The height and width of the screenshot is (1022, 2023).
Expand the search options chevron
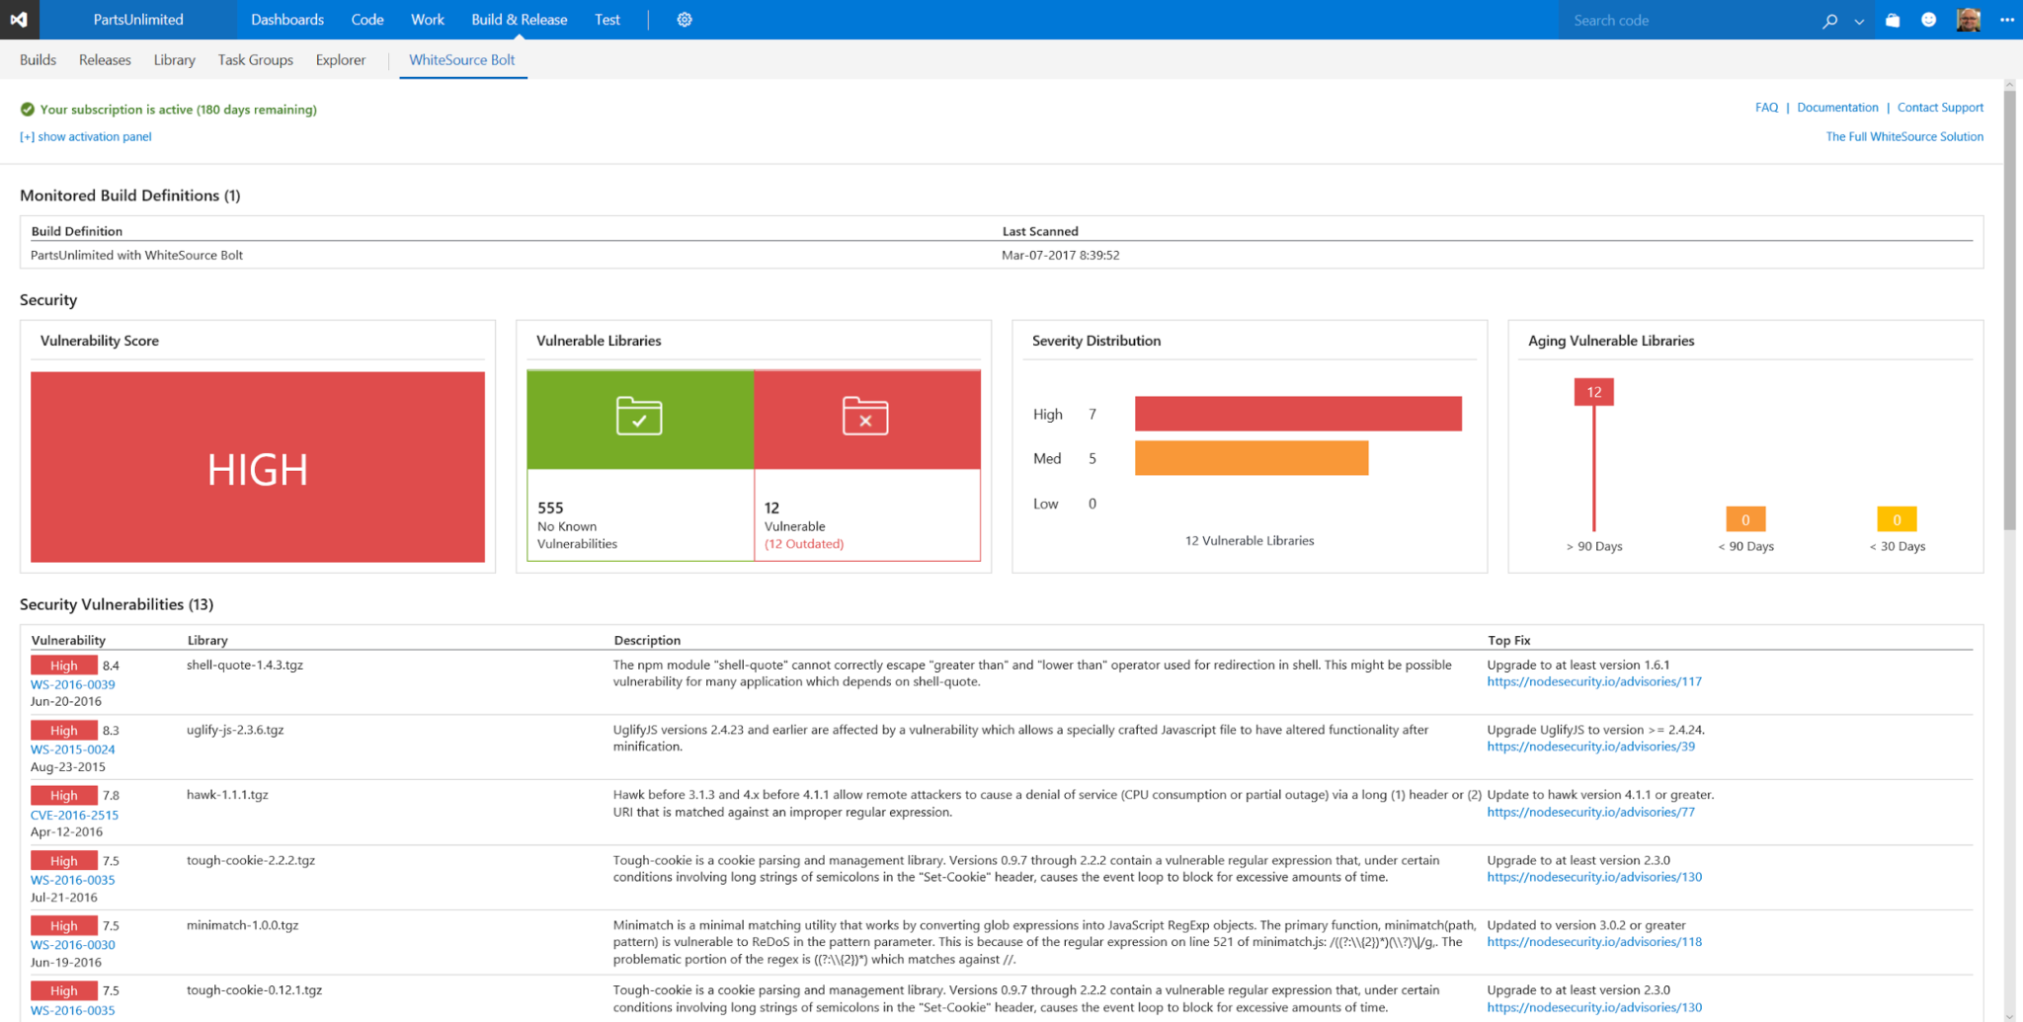tap(1859, 21)
